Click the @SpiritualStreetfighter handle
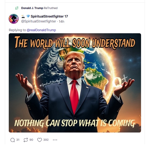Image resolution: width=148 pixels, height=149 pixels. point(39,21)
